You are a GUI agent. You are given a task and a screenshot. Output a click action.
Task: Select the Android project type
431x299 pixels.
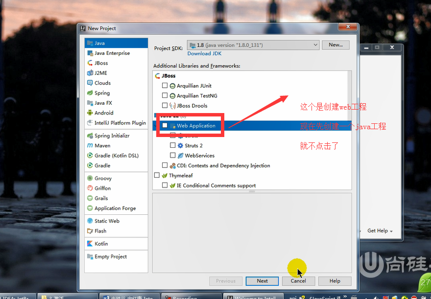pyautogui.click(x=116, y=113)
